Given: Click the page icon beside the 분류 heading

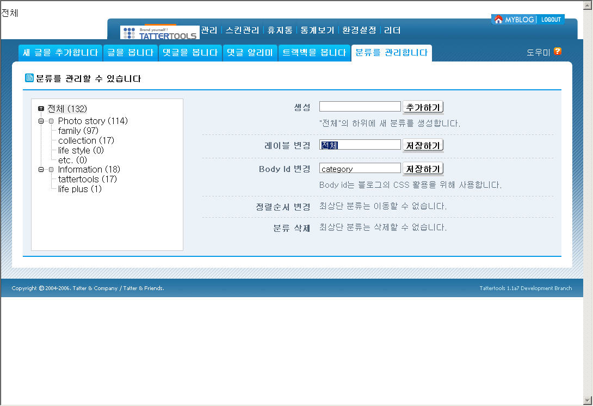Looking at the screenshot, I should point(29,78).
